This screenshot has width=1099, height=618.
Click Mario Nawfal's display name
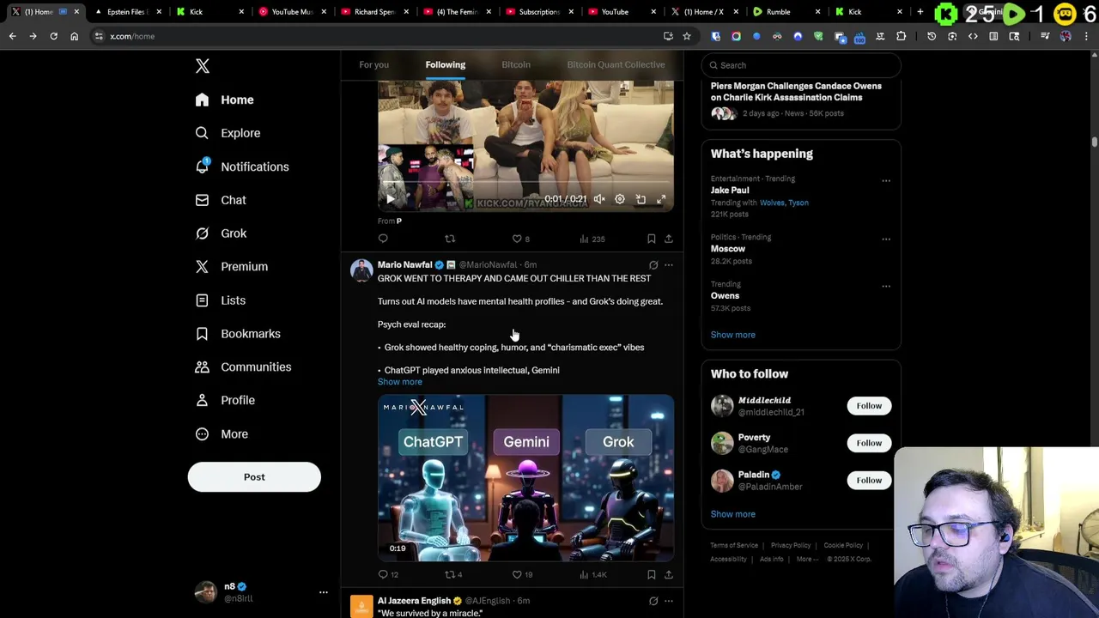pyautogui.click(x=404, y=264)
